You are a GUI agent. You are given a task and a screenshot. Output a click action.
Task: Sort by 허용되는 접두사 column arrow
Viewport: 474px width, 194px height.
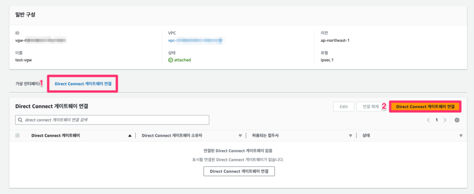351,136
